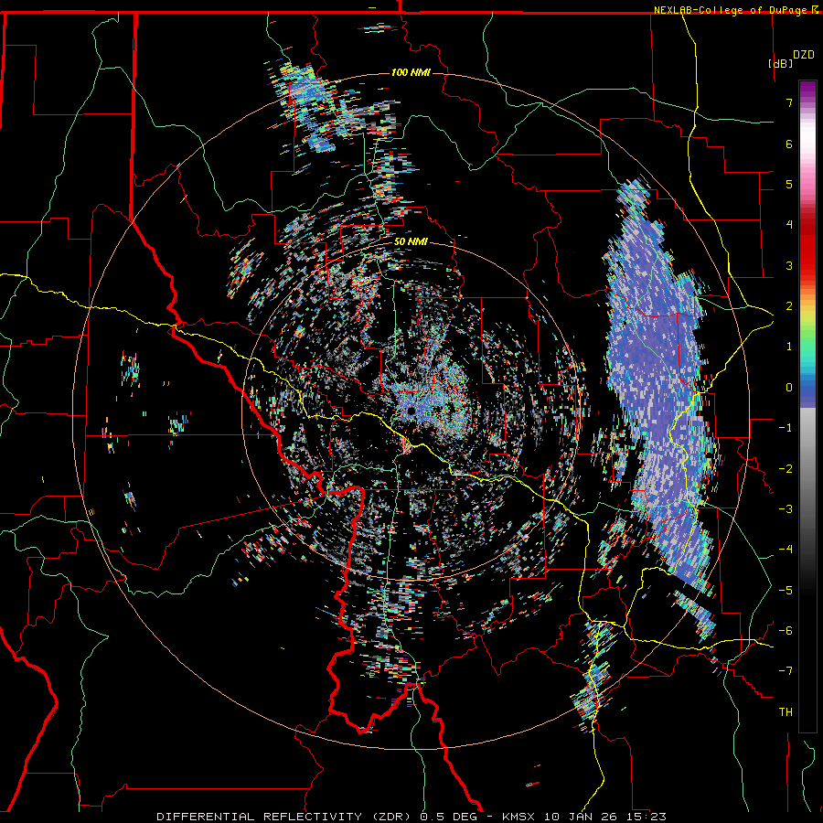The width and height of the screenshot is (823, 823).
Task: Click the 7 value on the scale
Action: click(x=789, y=102)
